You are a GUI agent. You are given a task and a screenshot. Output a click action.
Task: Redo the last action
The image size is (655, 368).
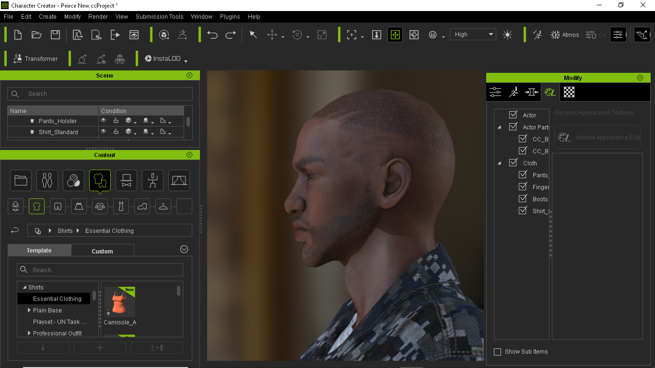(x=231, y=34)
